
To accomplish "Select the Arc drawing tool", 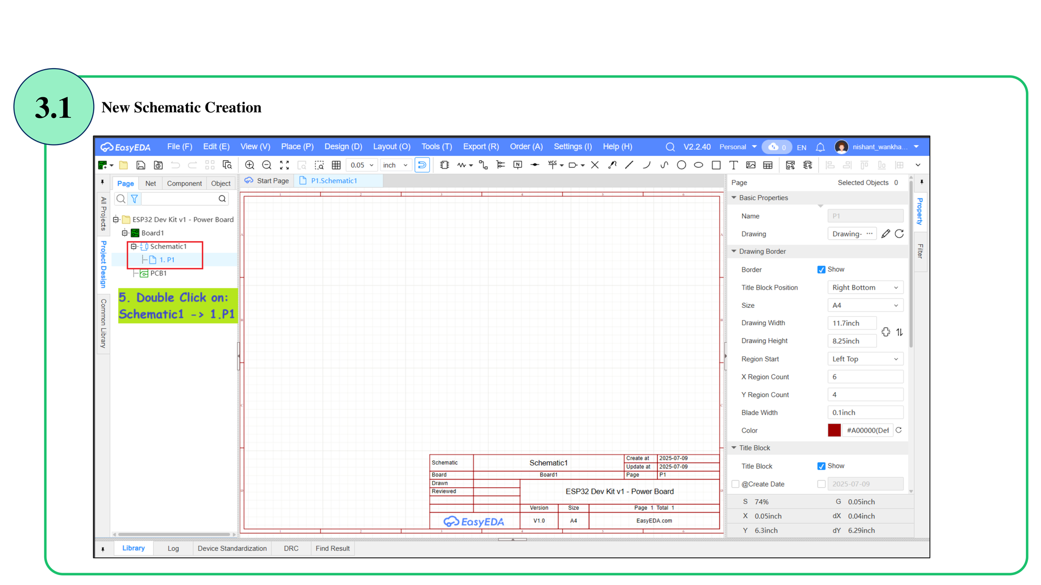I will point(646,165).
